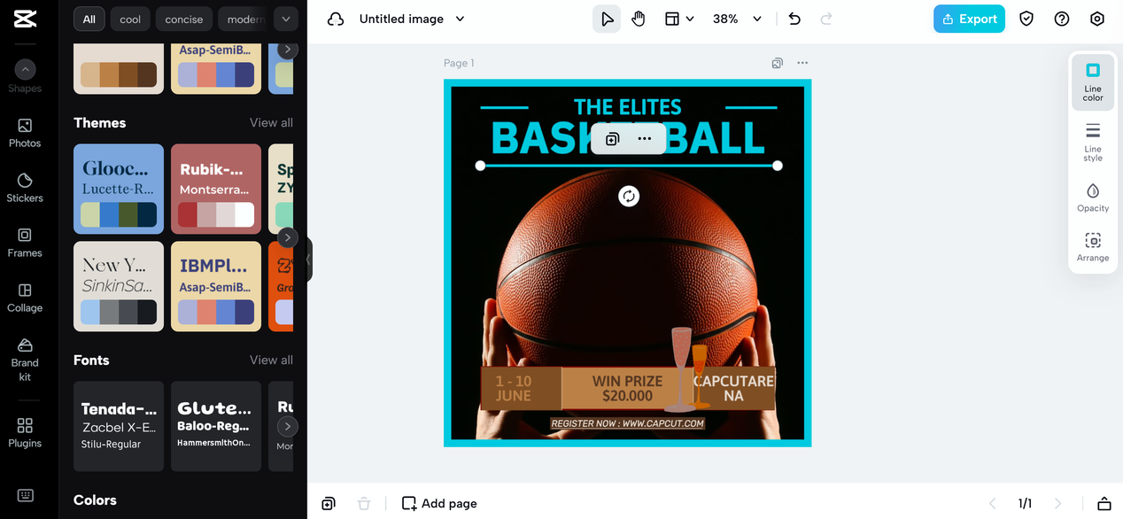This screenshot has width=1123, height=519.
Task: Choose the Tenada Zacbel font set
Action: pos(119,426)
